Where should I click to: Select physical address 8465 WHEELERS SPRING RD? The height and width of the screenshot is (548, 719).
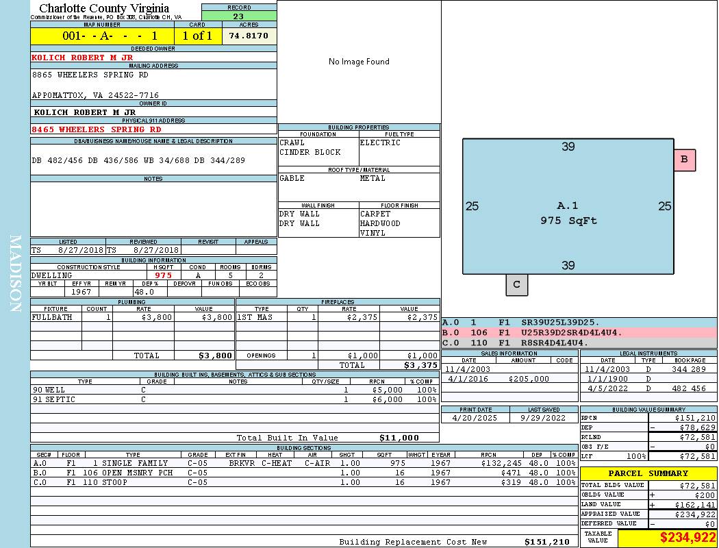tap(97, 129)
